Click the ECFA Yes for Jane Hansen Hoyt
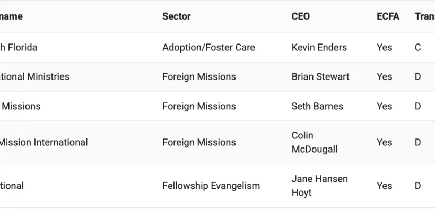435x209 pixels. tap(384, 186)
